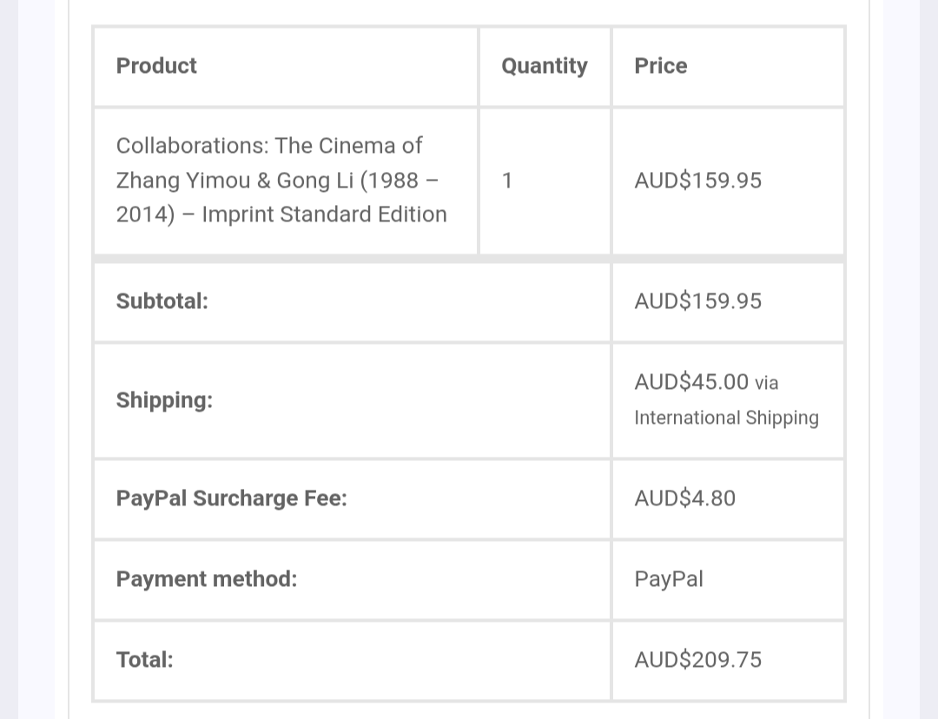Viewport: 938px width, 719px height.
Task: Select the Subtotal amount AUD$159.95
Action: (698, 301)
